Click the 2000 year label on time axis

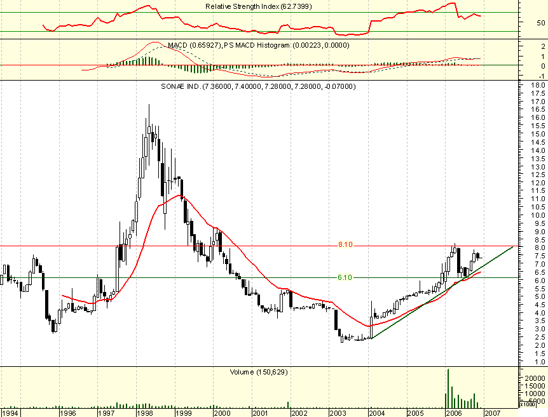[x=222, y=413]
